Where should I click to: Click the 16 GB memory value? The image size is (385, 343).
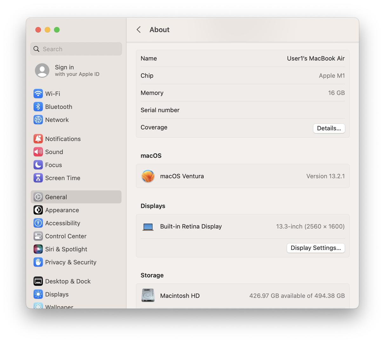[x=336, y=93]
